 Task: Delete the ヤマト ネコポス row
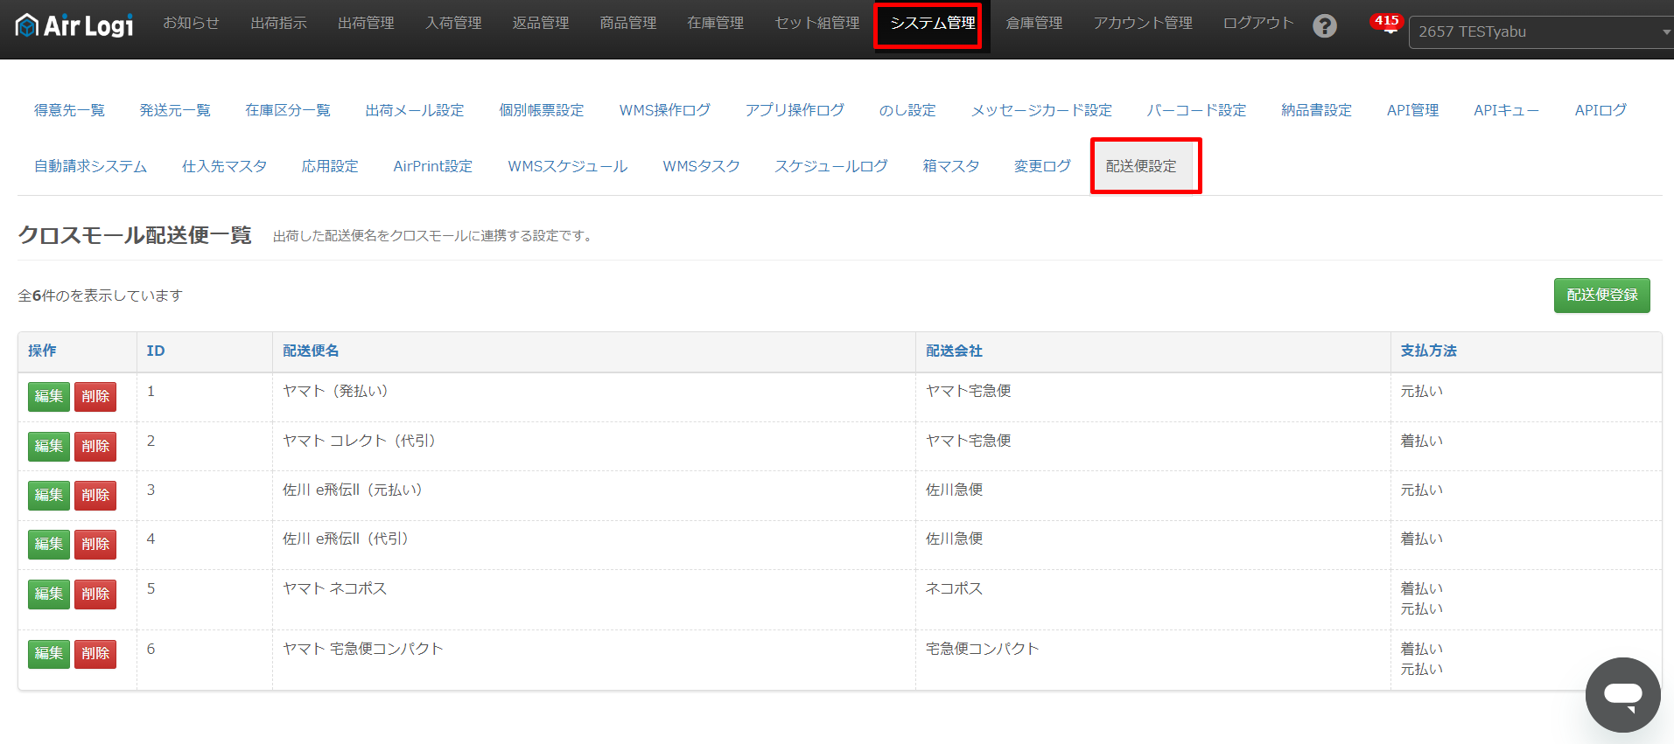[x=95, y=595]
